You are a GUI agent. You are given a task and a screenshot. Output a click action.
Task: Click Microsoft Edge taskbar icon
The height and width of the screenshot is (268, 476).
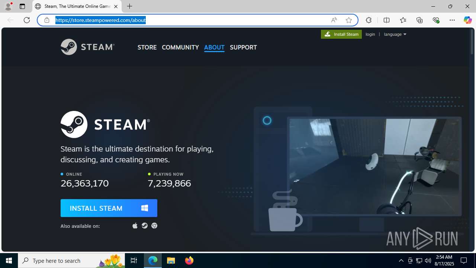pyautogui.click(x=153, y=261)
